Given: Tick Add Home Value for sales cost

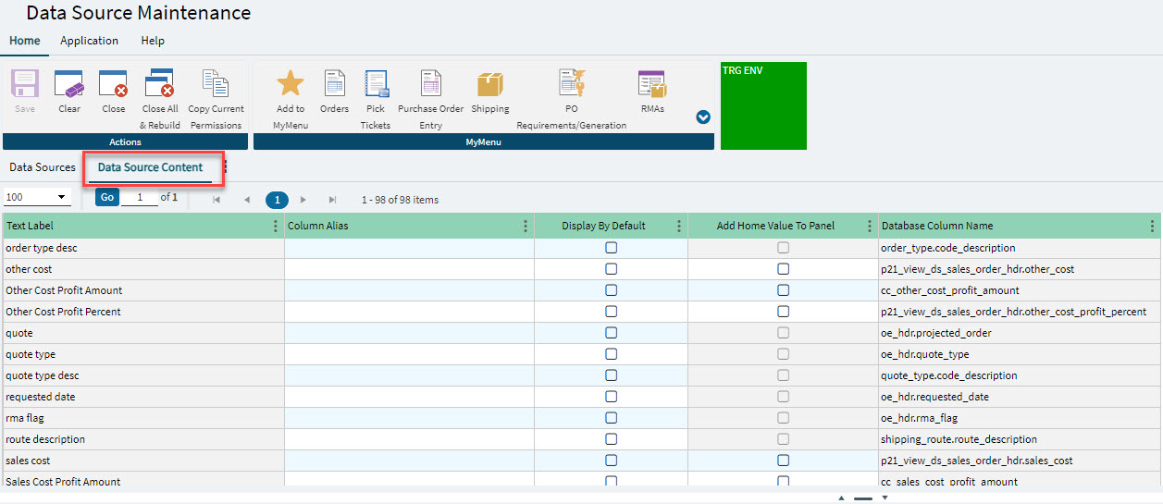Looking at the screenshot, I should tap(784, 461).
